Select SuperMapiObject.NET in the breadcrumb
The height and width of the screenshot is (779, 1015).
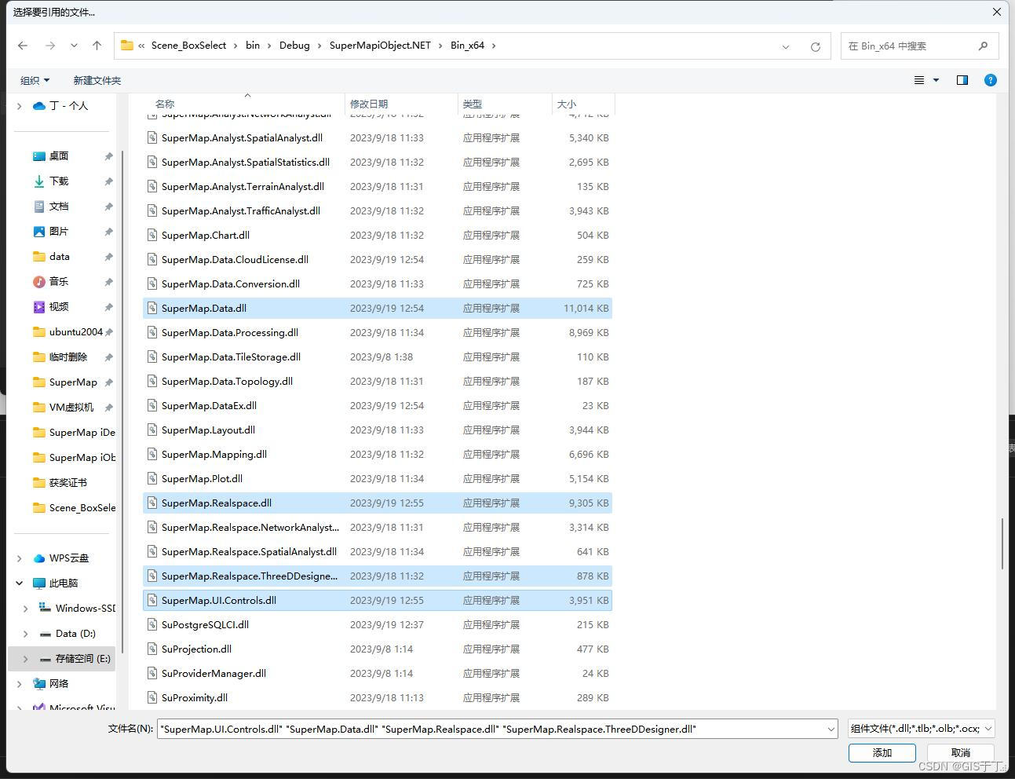(380, 46)
